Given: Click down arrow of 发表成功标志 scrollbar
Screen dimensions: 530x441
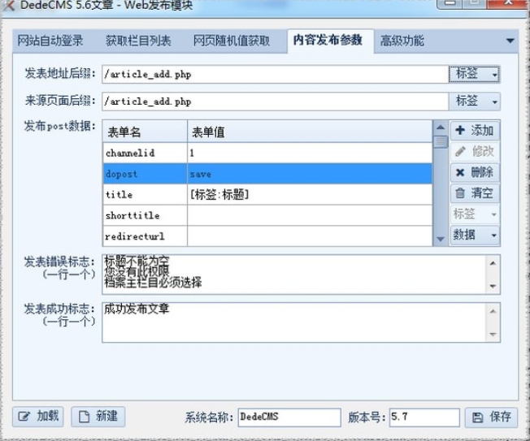Looking at the screenshot, I should 493,335.
